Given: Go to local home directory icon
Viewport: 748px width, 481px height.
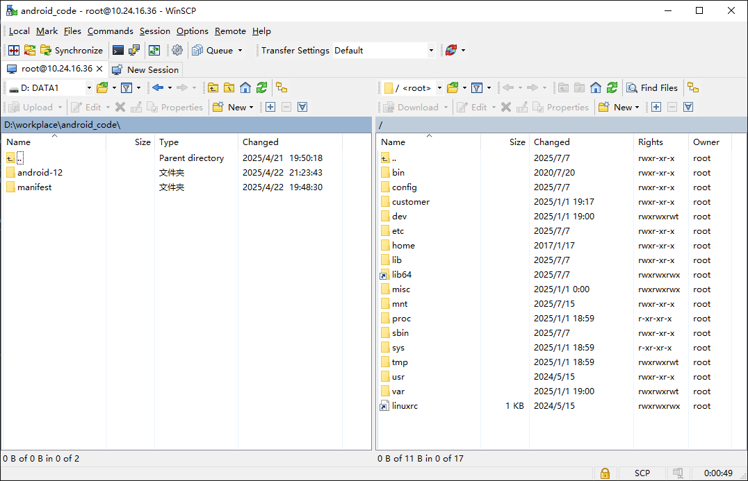Looking at the screenshot, I should [x=245, y=87].
